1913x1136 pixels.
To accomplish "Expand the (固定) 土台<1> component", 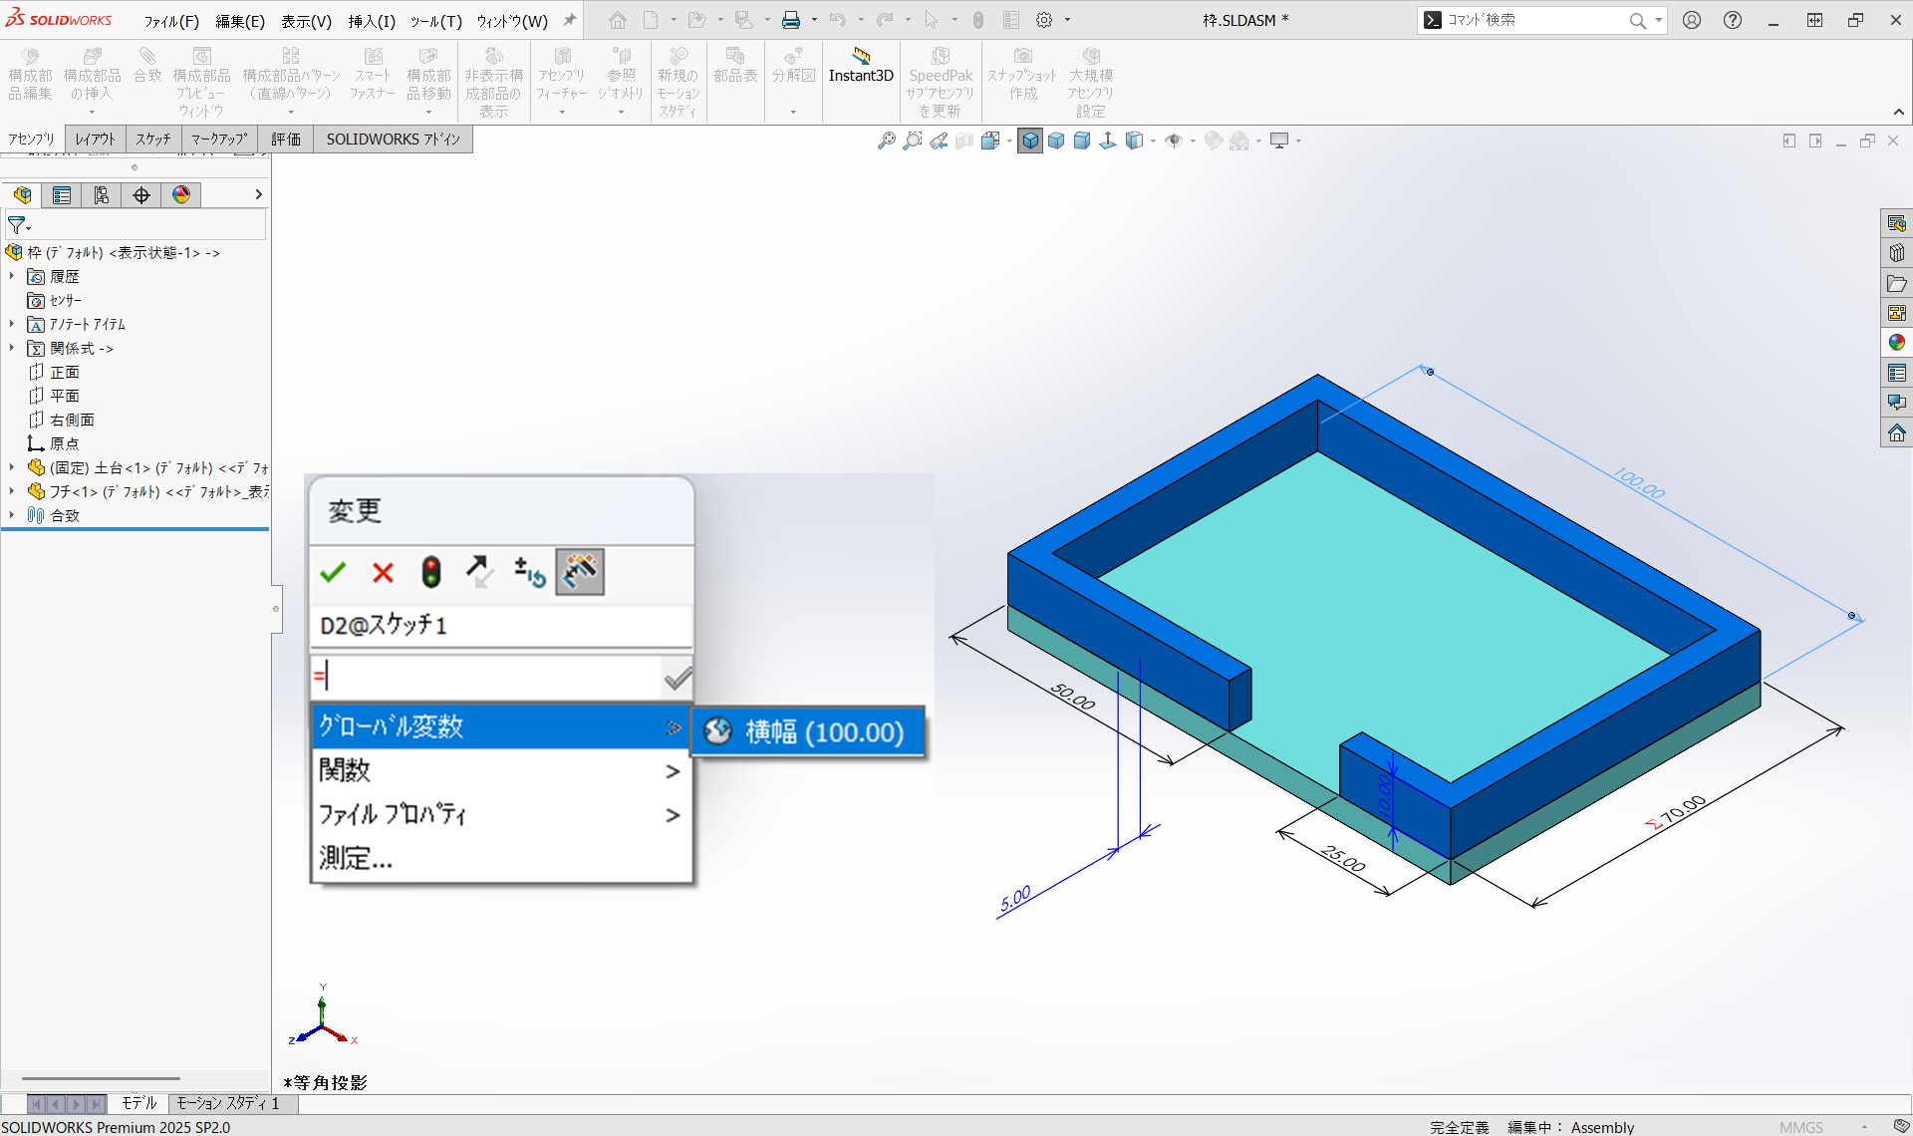I will (x=12, y=467).
